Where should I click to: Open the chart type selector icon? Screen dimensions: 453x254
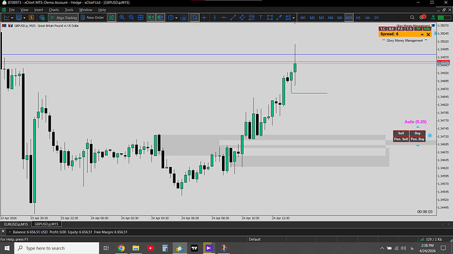(x=7, y=18)
